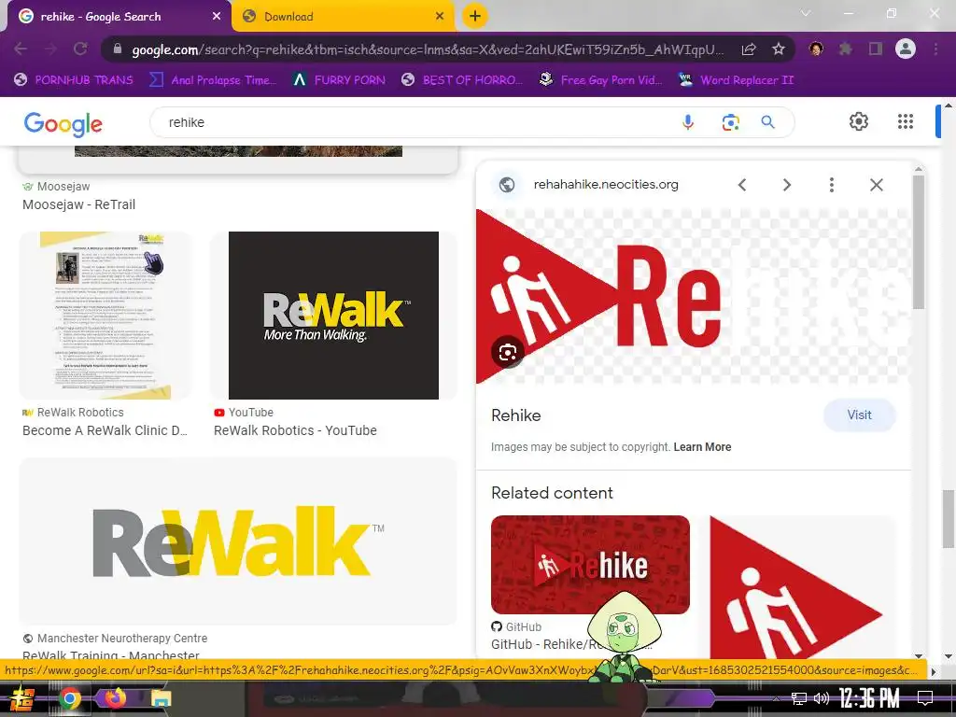The width and height of the screenshot is (956, 717).
Task: Open the large ReWalk logo image
Action: (238, 541)
